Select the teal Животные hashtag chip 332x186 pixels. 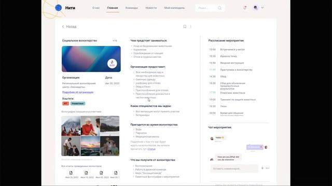[78, 103]
